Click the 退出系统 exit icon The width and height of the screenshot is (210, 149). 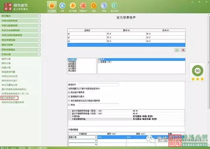[115, 7]
